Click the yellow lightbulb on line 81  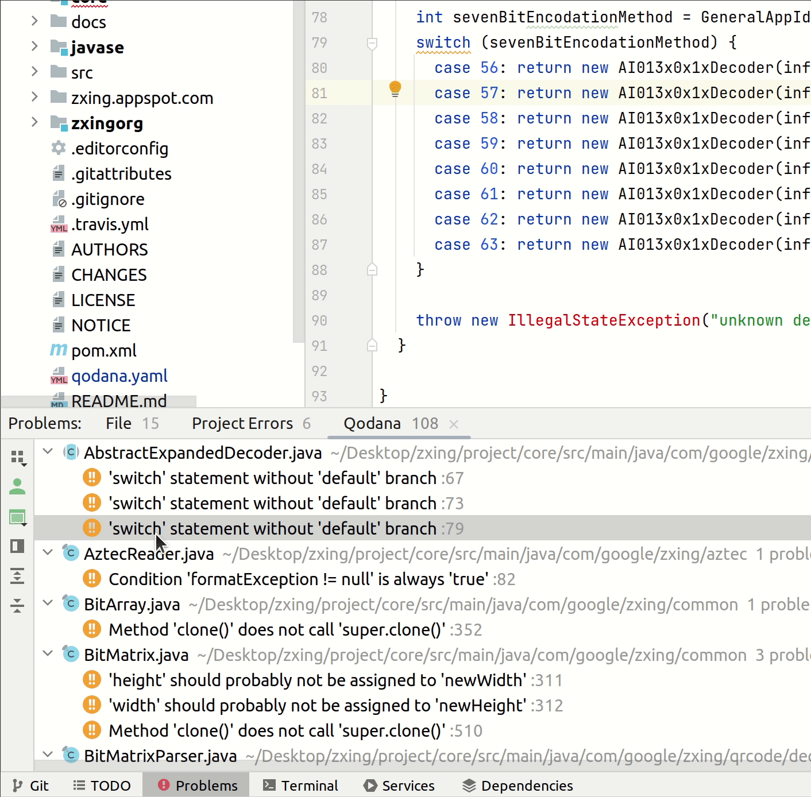click(x=395, y=89)
